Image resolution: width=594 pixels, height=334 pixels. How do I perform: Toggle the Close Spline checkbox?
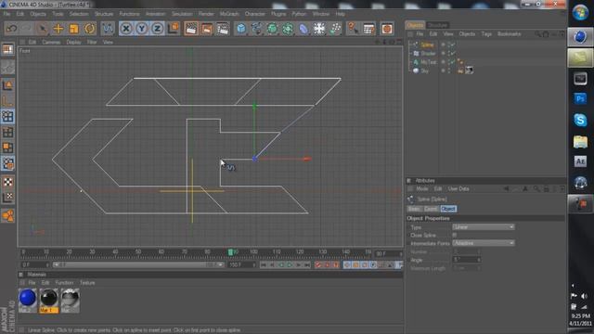(454, 235)
